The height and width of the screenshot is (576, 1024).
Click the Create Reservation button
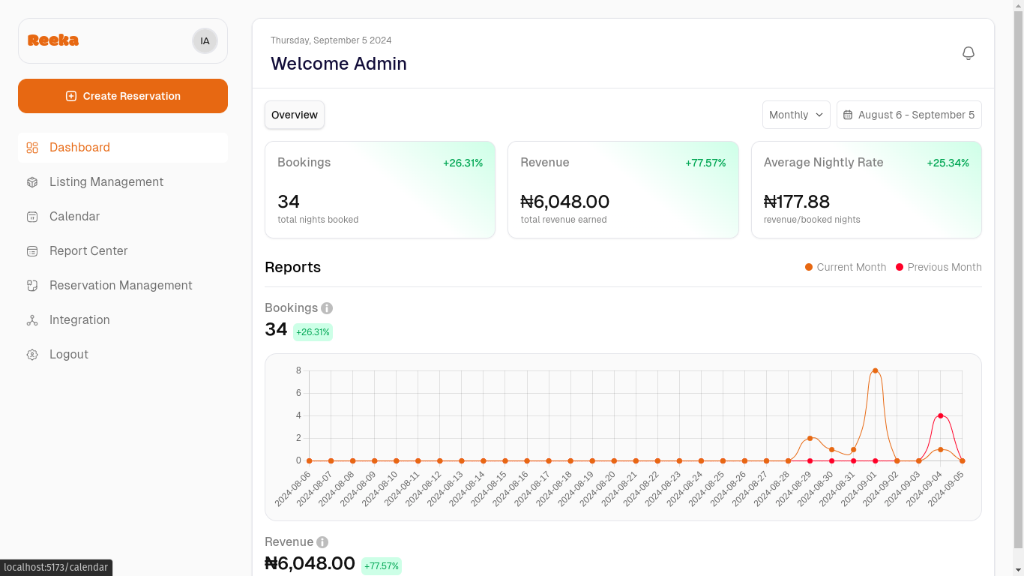(x=123, y=96)
